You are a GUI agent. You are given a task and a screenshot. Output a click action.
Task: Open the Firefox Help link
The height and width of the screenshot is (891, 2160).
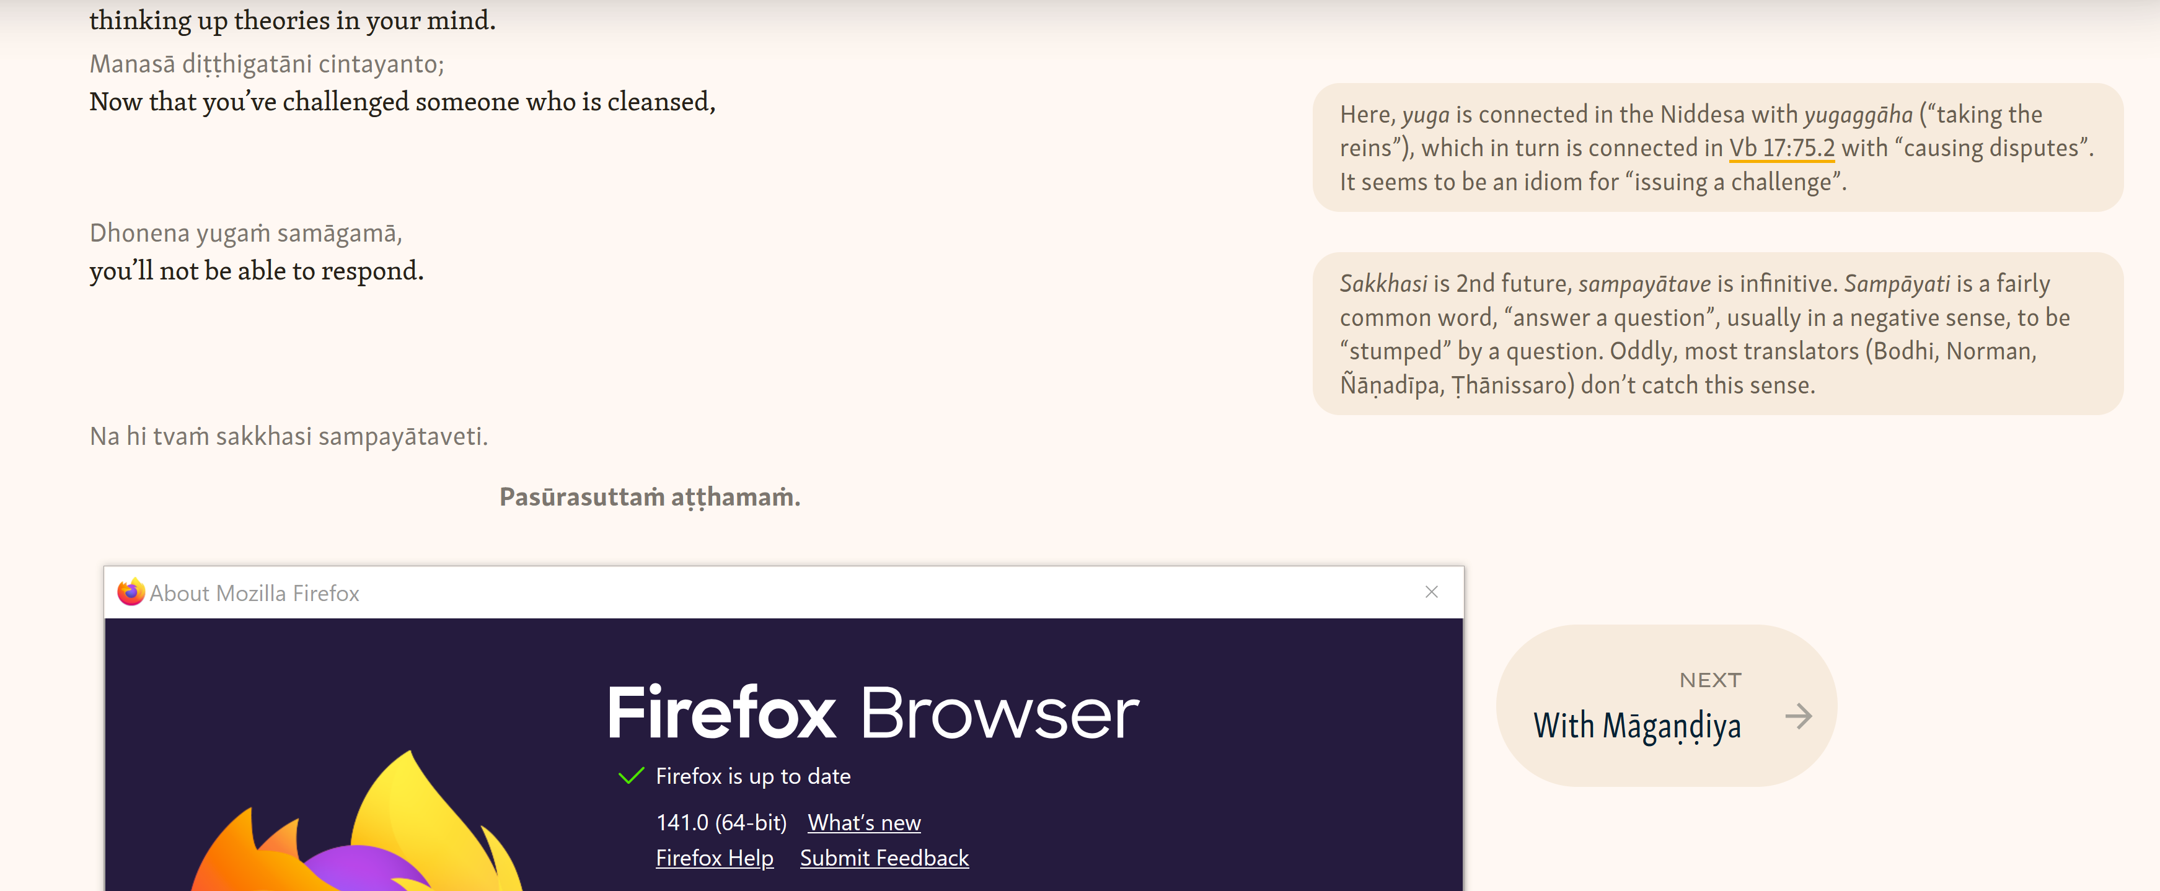[x=713, y=858]
